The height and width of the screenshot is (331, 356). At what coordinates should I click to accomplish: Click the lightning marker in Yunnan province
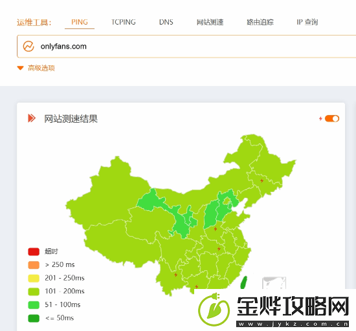click(x=175, y=275)
